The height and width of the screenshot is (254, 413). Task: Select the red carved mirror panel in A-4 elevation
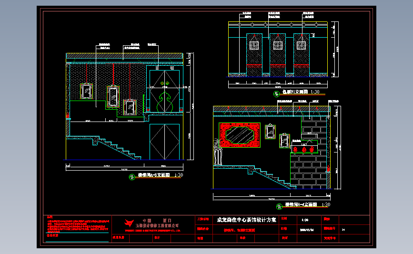[x=240, y=135]
